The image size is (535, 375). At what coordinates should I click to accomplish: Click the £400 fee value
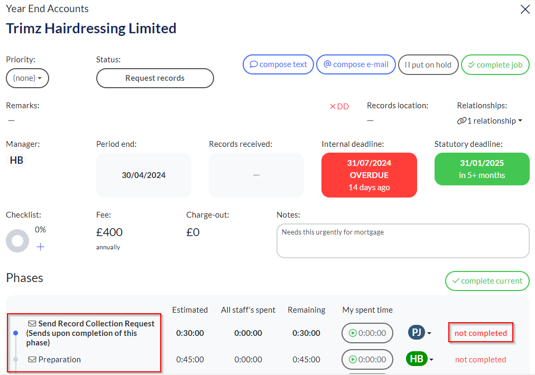(109, 232)
